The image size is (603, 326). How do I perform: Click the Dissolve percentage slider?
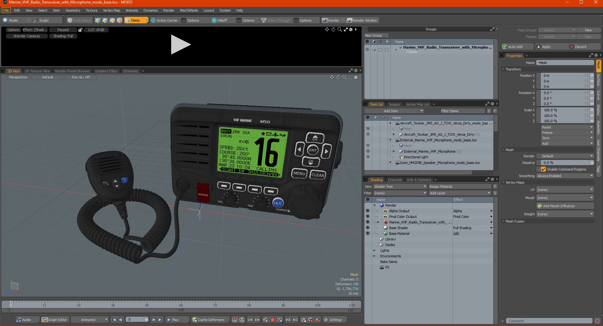pos(565,163)
